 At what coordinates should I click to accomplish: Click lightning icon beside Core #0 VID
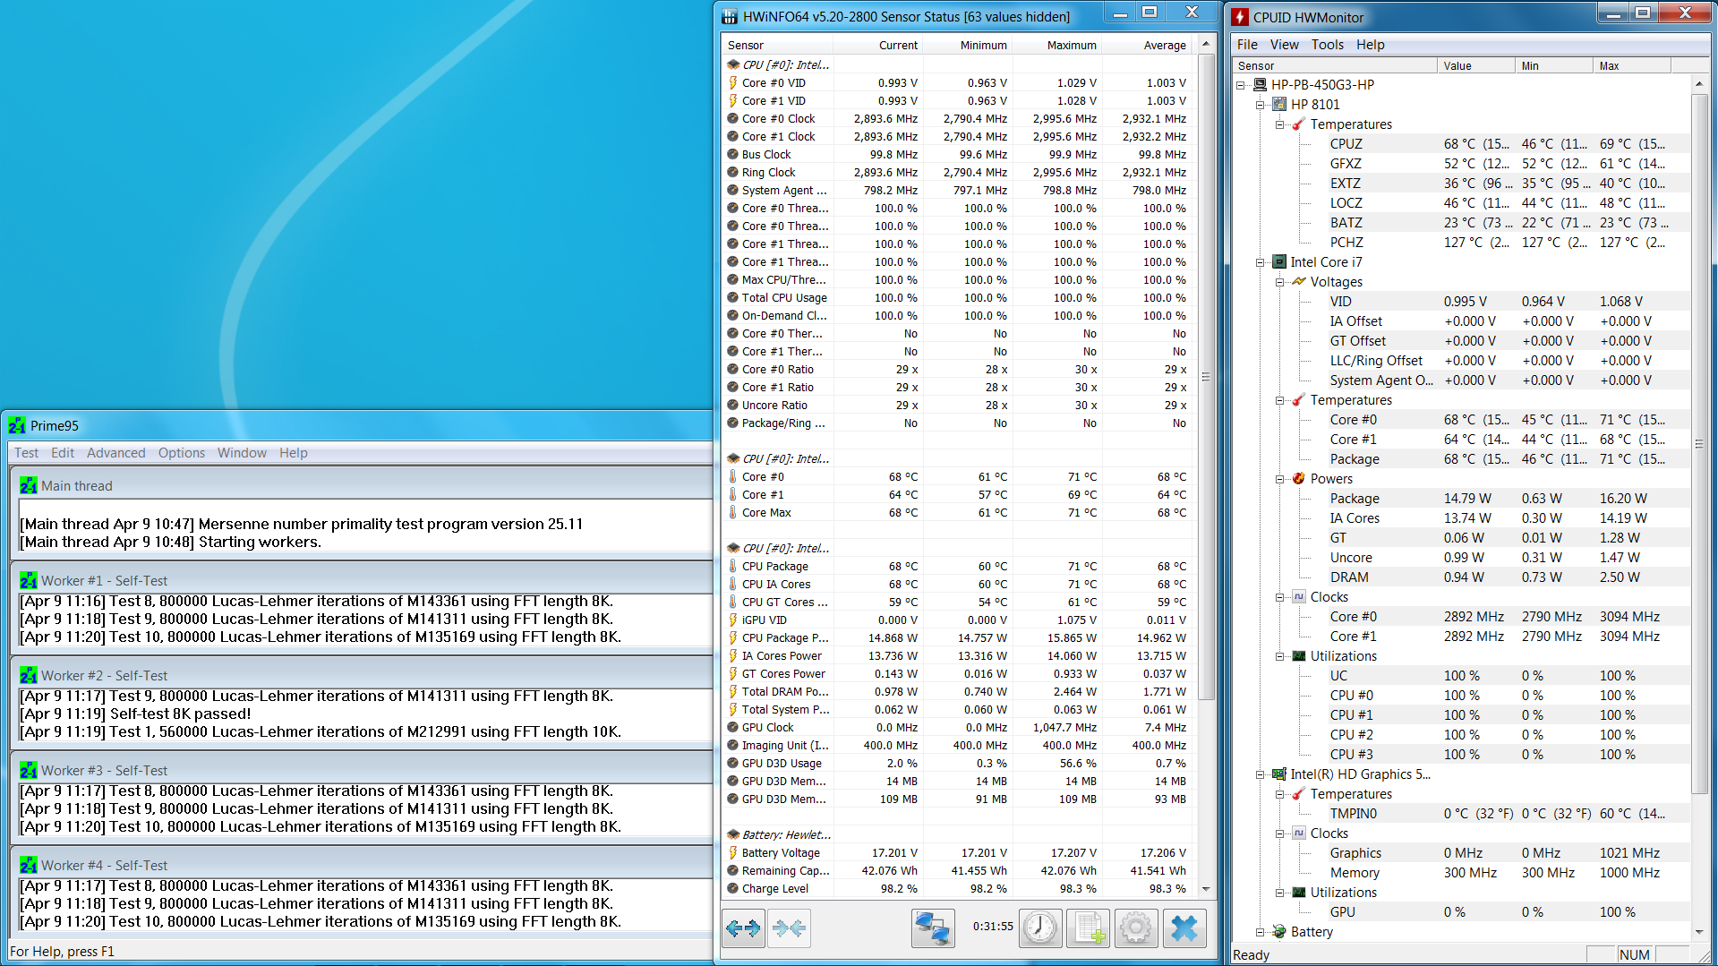click(x=733, y=83)
